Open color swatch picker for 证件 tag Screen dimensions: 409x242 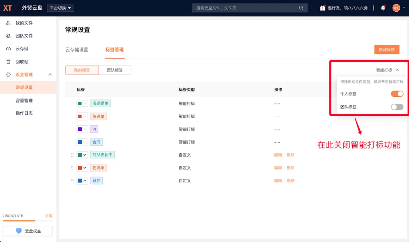[x=82, y=181]
